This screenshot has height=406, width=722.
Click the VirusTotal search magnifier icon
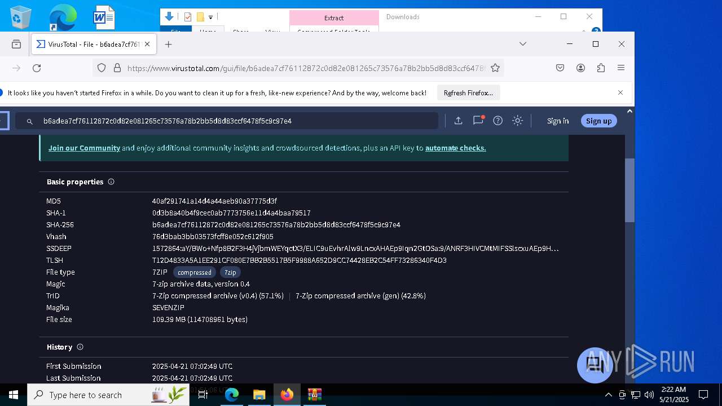[30, 121]
